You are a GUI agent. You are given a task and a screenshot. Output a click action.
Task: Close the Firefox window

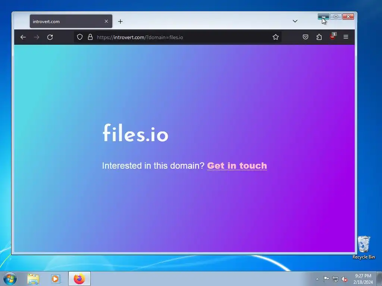click(348, 16)
